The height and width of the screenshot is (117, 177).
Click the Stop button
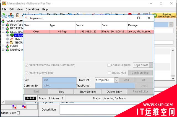coord(61,92)
